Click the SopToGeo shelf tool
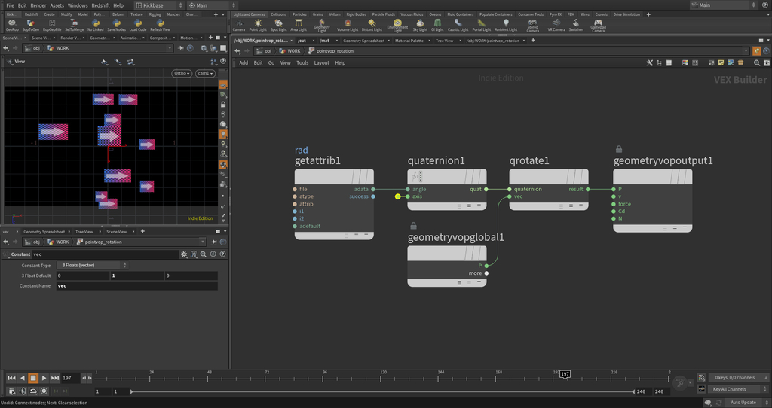The image size is (772, 408). [30, 25]
